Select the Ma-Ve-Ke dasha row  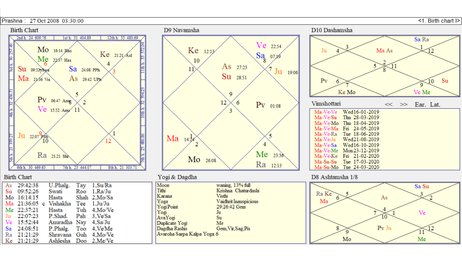pos(346,156)
